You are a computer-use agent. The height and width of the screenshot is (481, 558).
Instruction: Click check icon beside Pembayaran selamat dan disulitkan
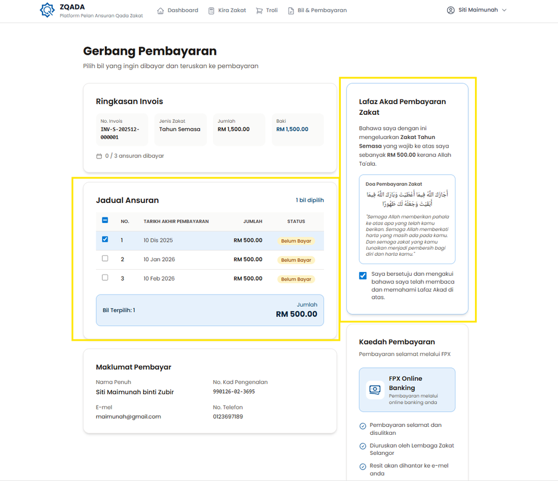point(363,426)
